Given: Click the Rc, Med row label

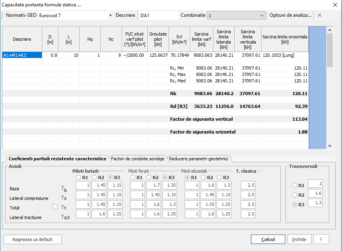Looking at the screenshot, I should 178,81.
